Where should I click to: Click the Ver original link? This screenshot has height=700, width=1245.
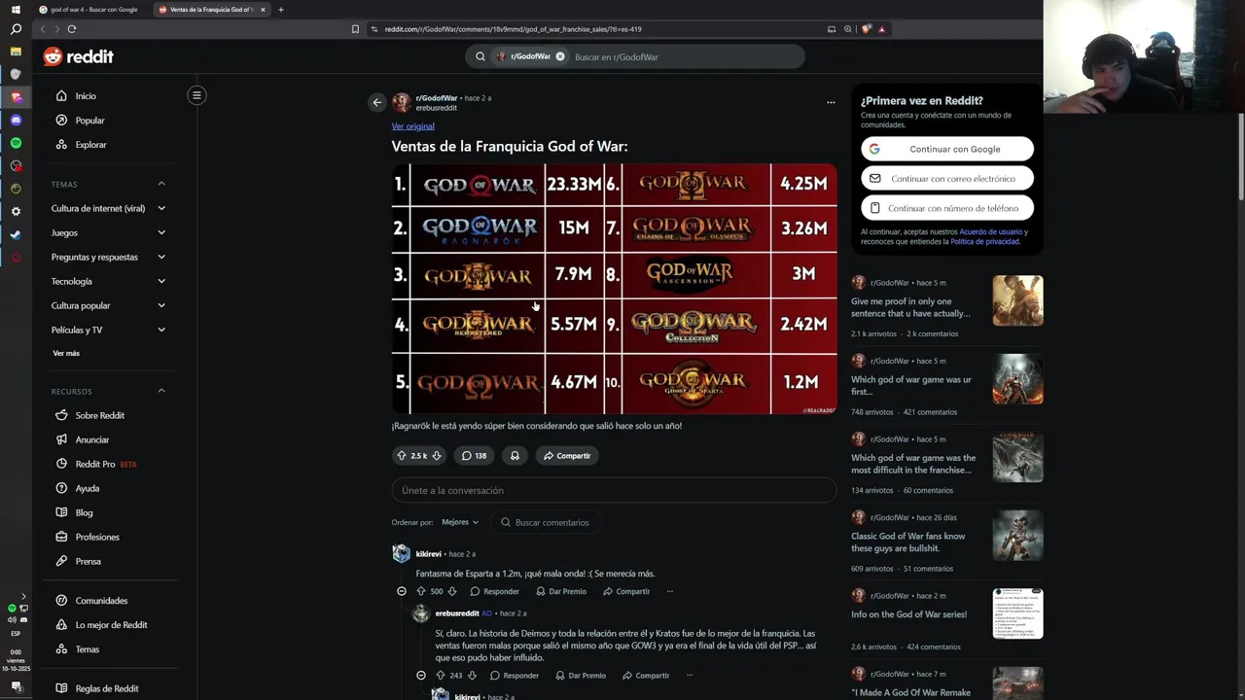[x=412, y=126]
